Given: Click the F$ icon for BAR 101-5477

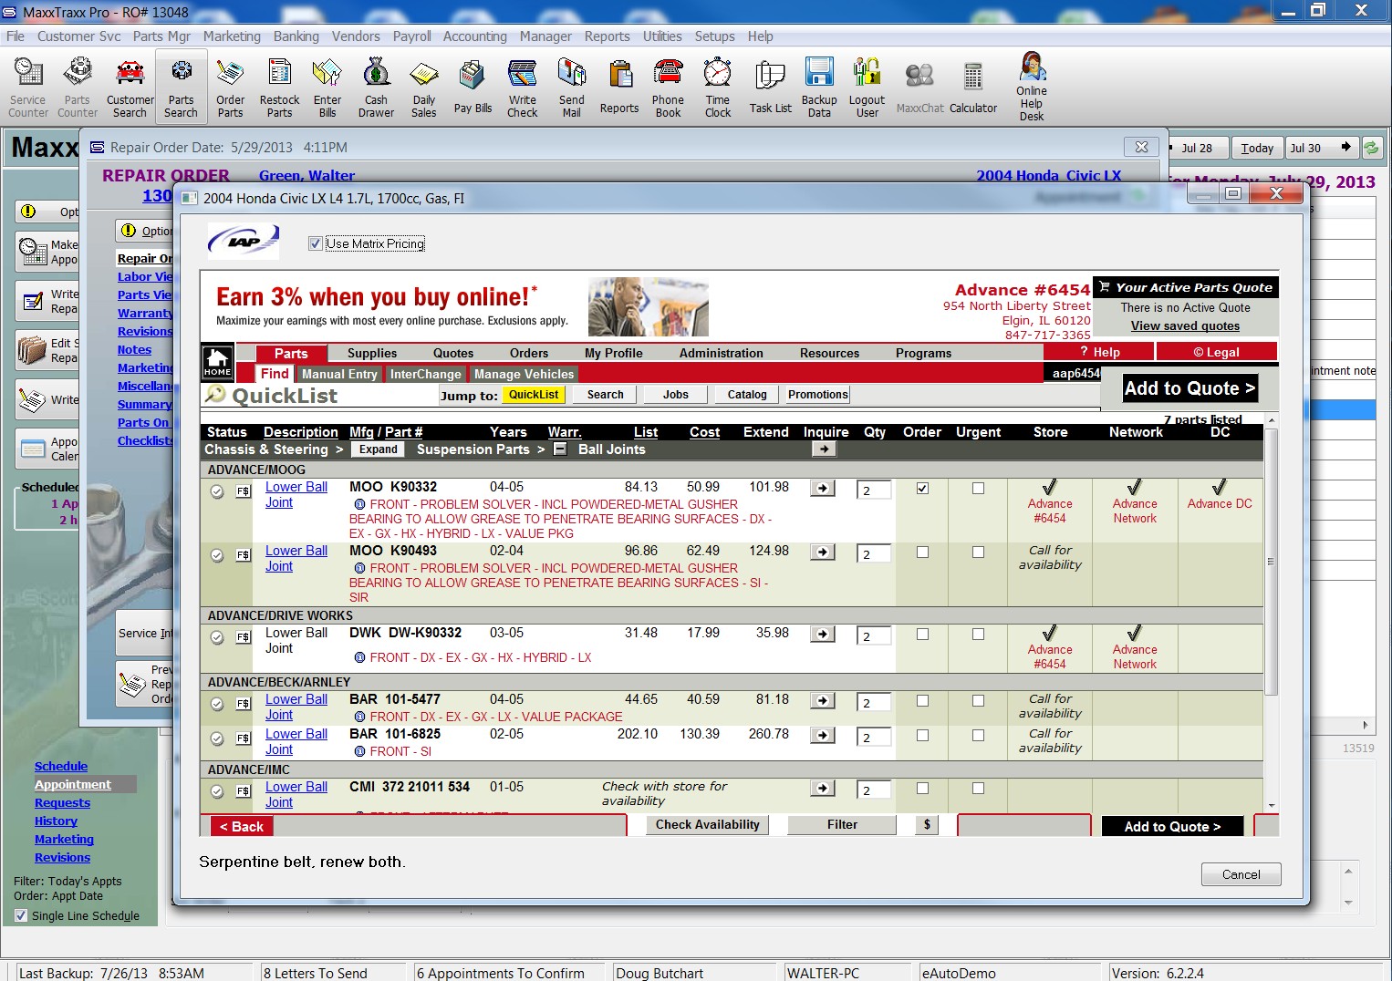Looking at the screenshot, I should click(x=244, y=704).
